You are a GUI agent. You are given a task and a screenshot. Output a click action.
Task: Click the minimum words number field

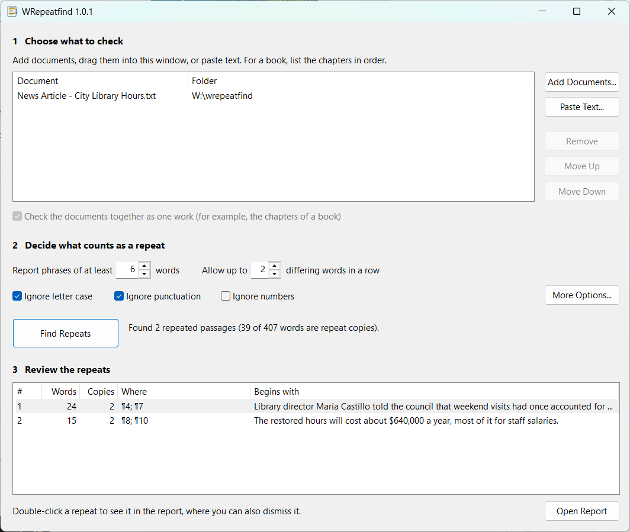tap(127, 270)
